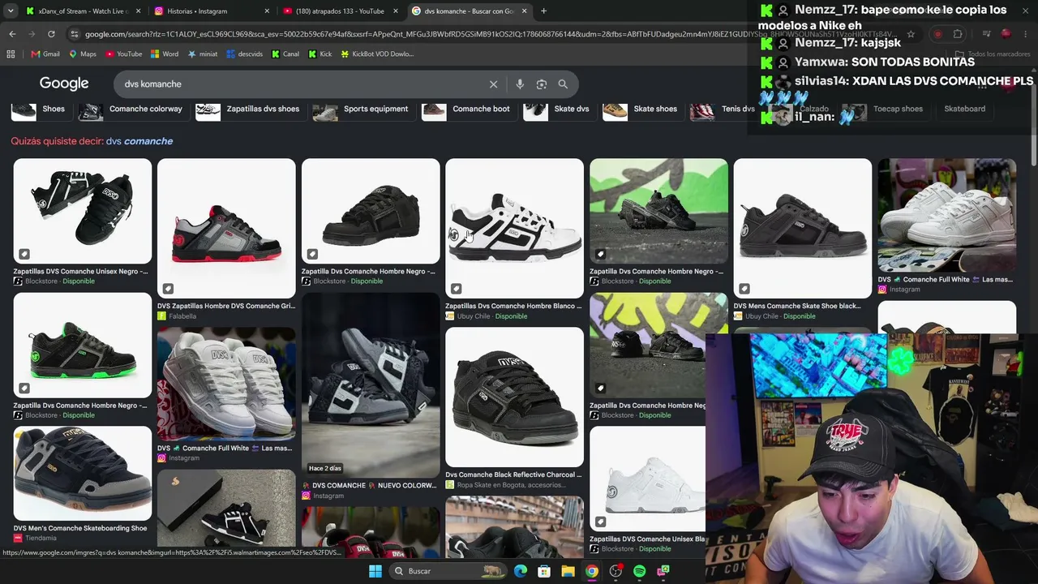Viewport: 1038px width, 584px height.
Task: Open the site information icon in address bar
Action: click(x=75, y=34)
